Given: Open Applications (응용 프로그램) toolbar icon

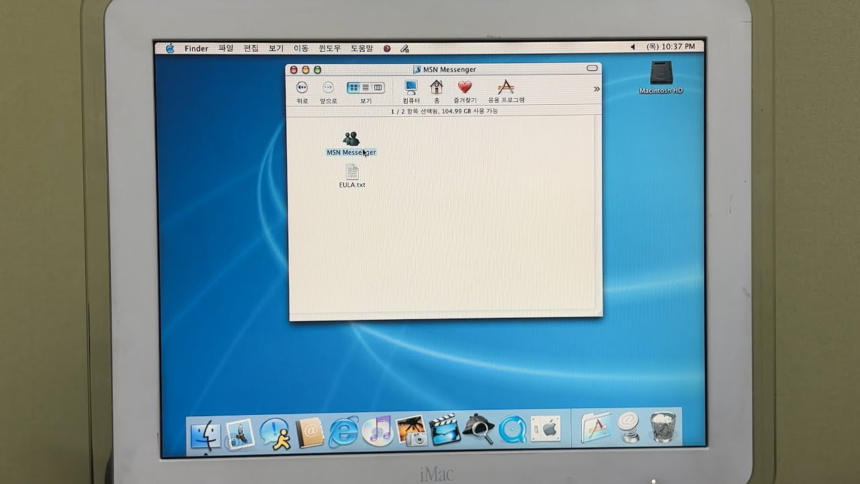Looking at the screenshot, I should pyautogui.click(x=506, y=91).
